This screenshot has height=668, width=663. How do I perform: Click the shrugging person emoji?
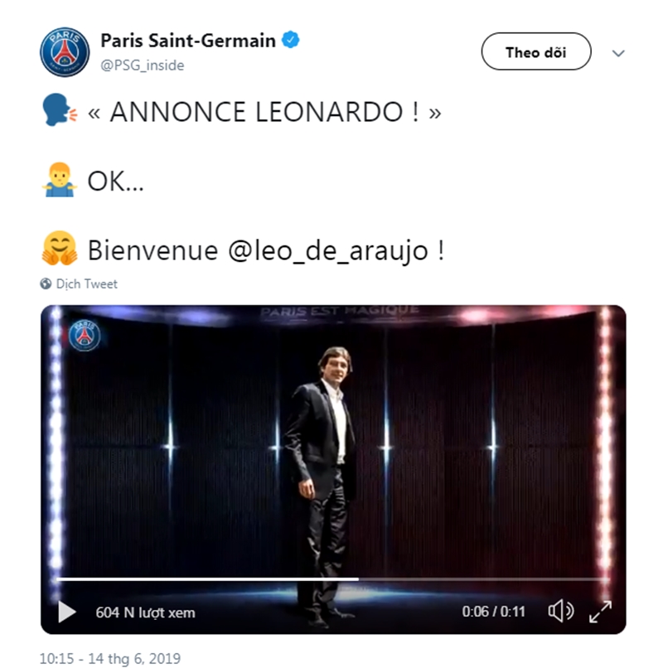[59, 182]
